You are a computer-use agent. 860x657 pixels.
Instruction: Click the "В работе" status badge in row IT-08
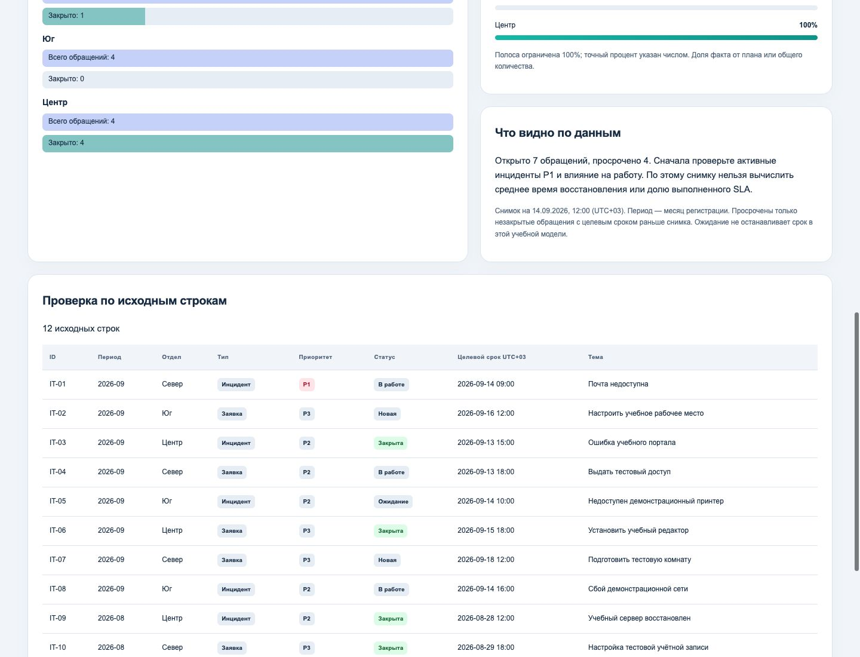[391, 590]
